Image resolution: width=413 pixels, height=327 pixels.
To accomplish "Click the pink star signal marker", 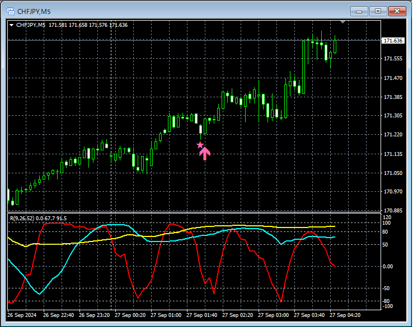I will tap(200, 145).
